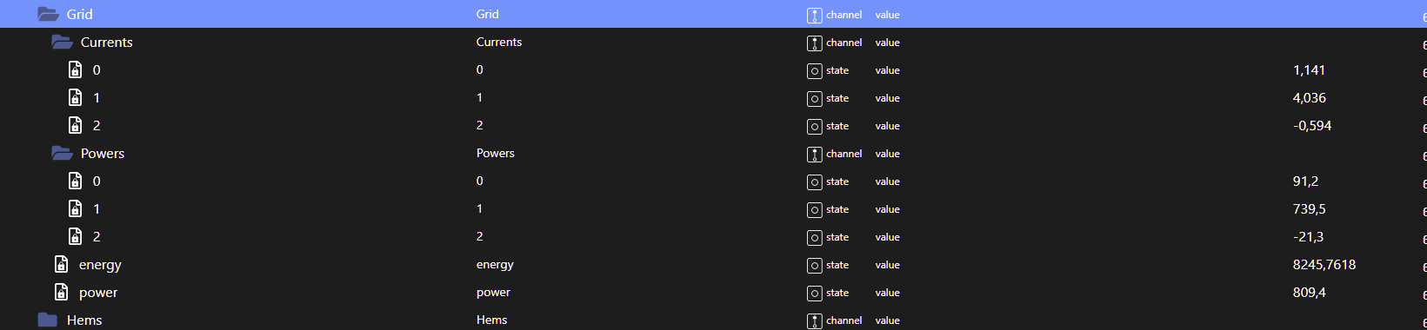Select the Powers tree item label
The image size is (1427, 330).
[x=103, y=153]
